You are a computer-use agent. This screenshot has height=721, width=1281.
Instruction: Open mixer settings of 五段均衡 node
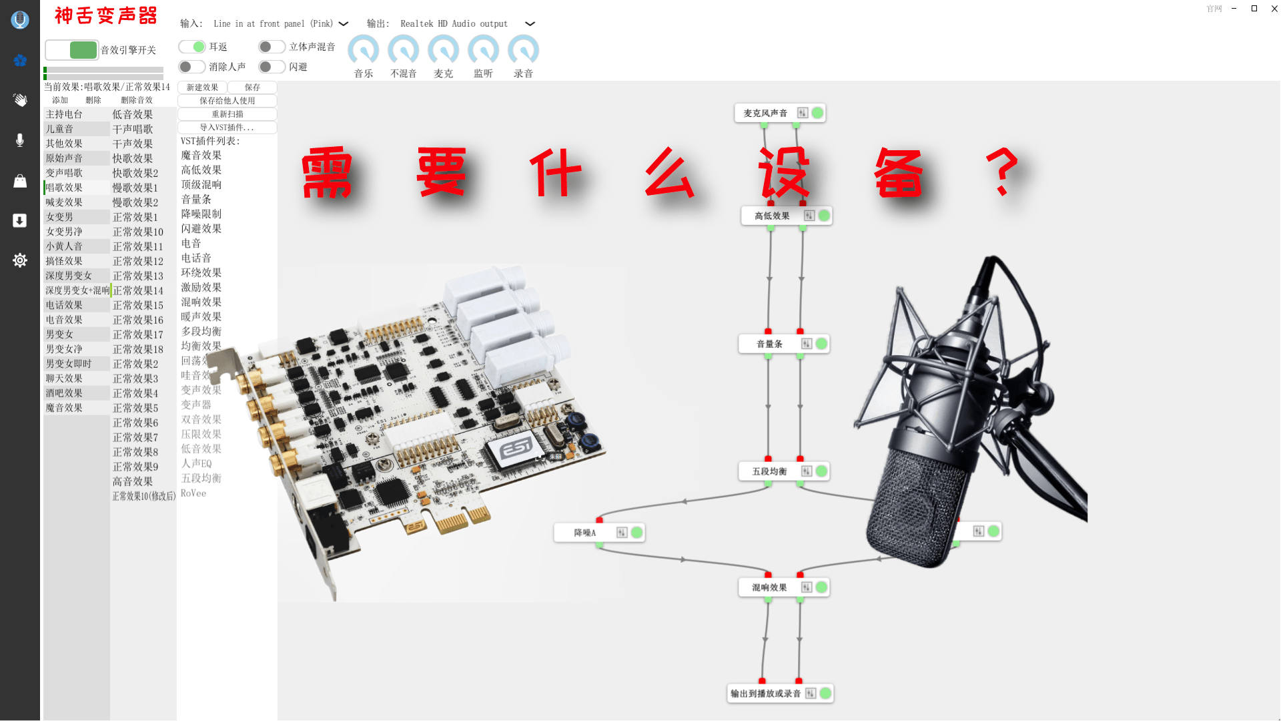pos(807,471)
